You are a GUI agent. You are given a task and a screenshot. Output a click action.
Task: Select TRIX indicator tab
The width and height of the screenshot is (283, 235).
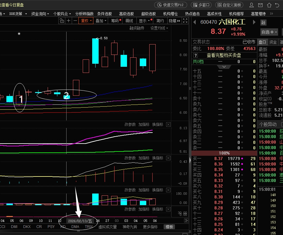click(89, 227)
